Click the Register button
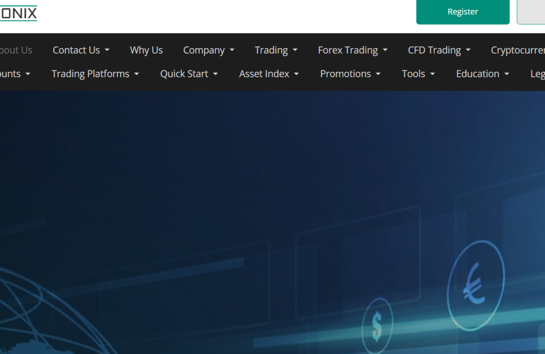Viewport: 545px width, 354px height. pyautogui.click(x=463, y=12)
